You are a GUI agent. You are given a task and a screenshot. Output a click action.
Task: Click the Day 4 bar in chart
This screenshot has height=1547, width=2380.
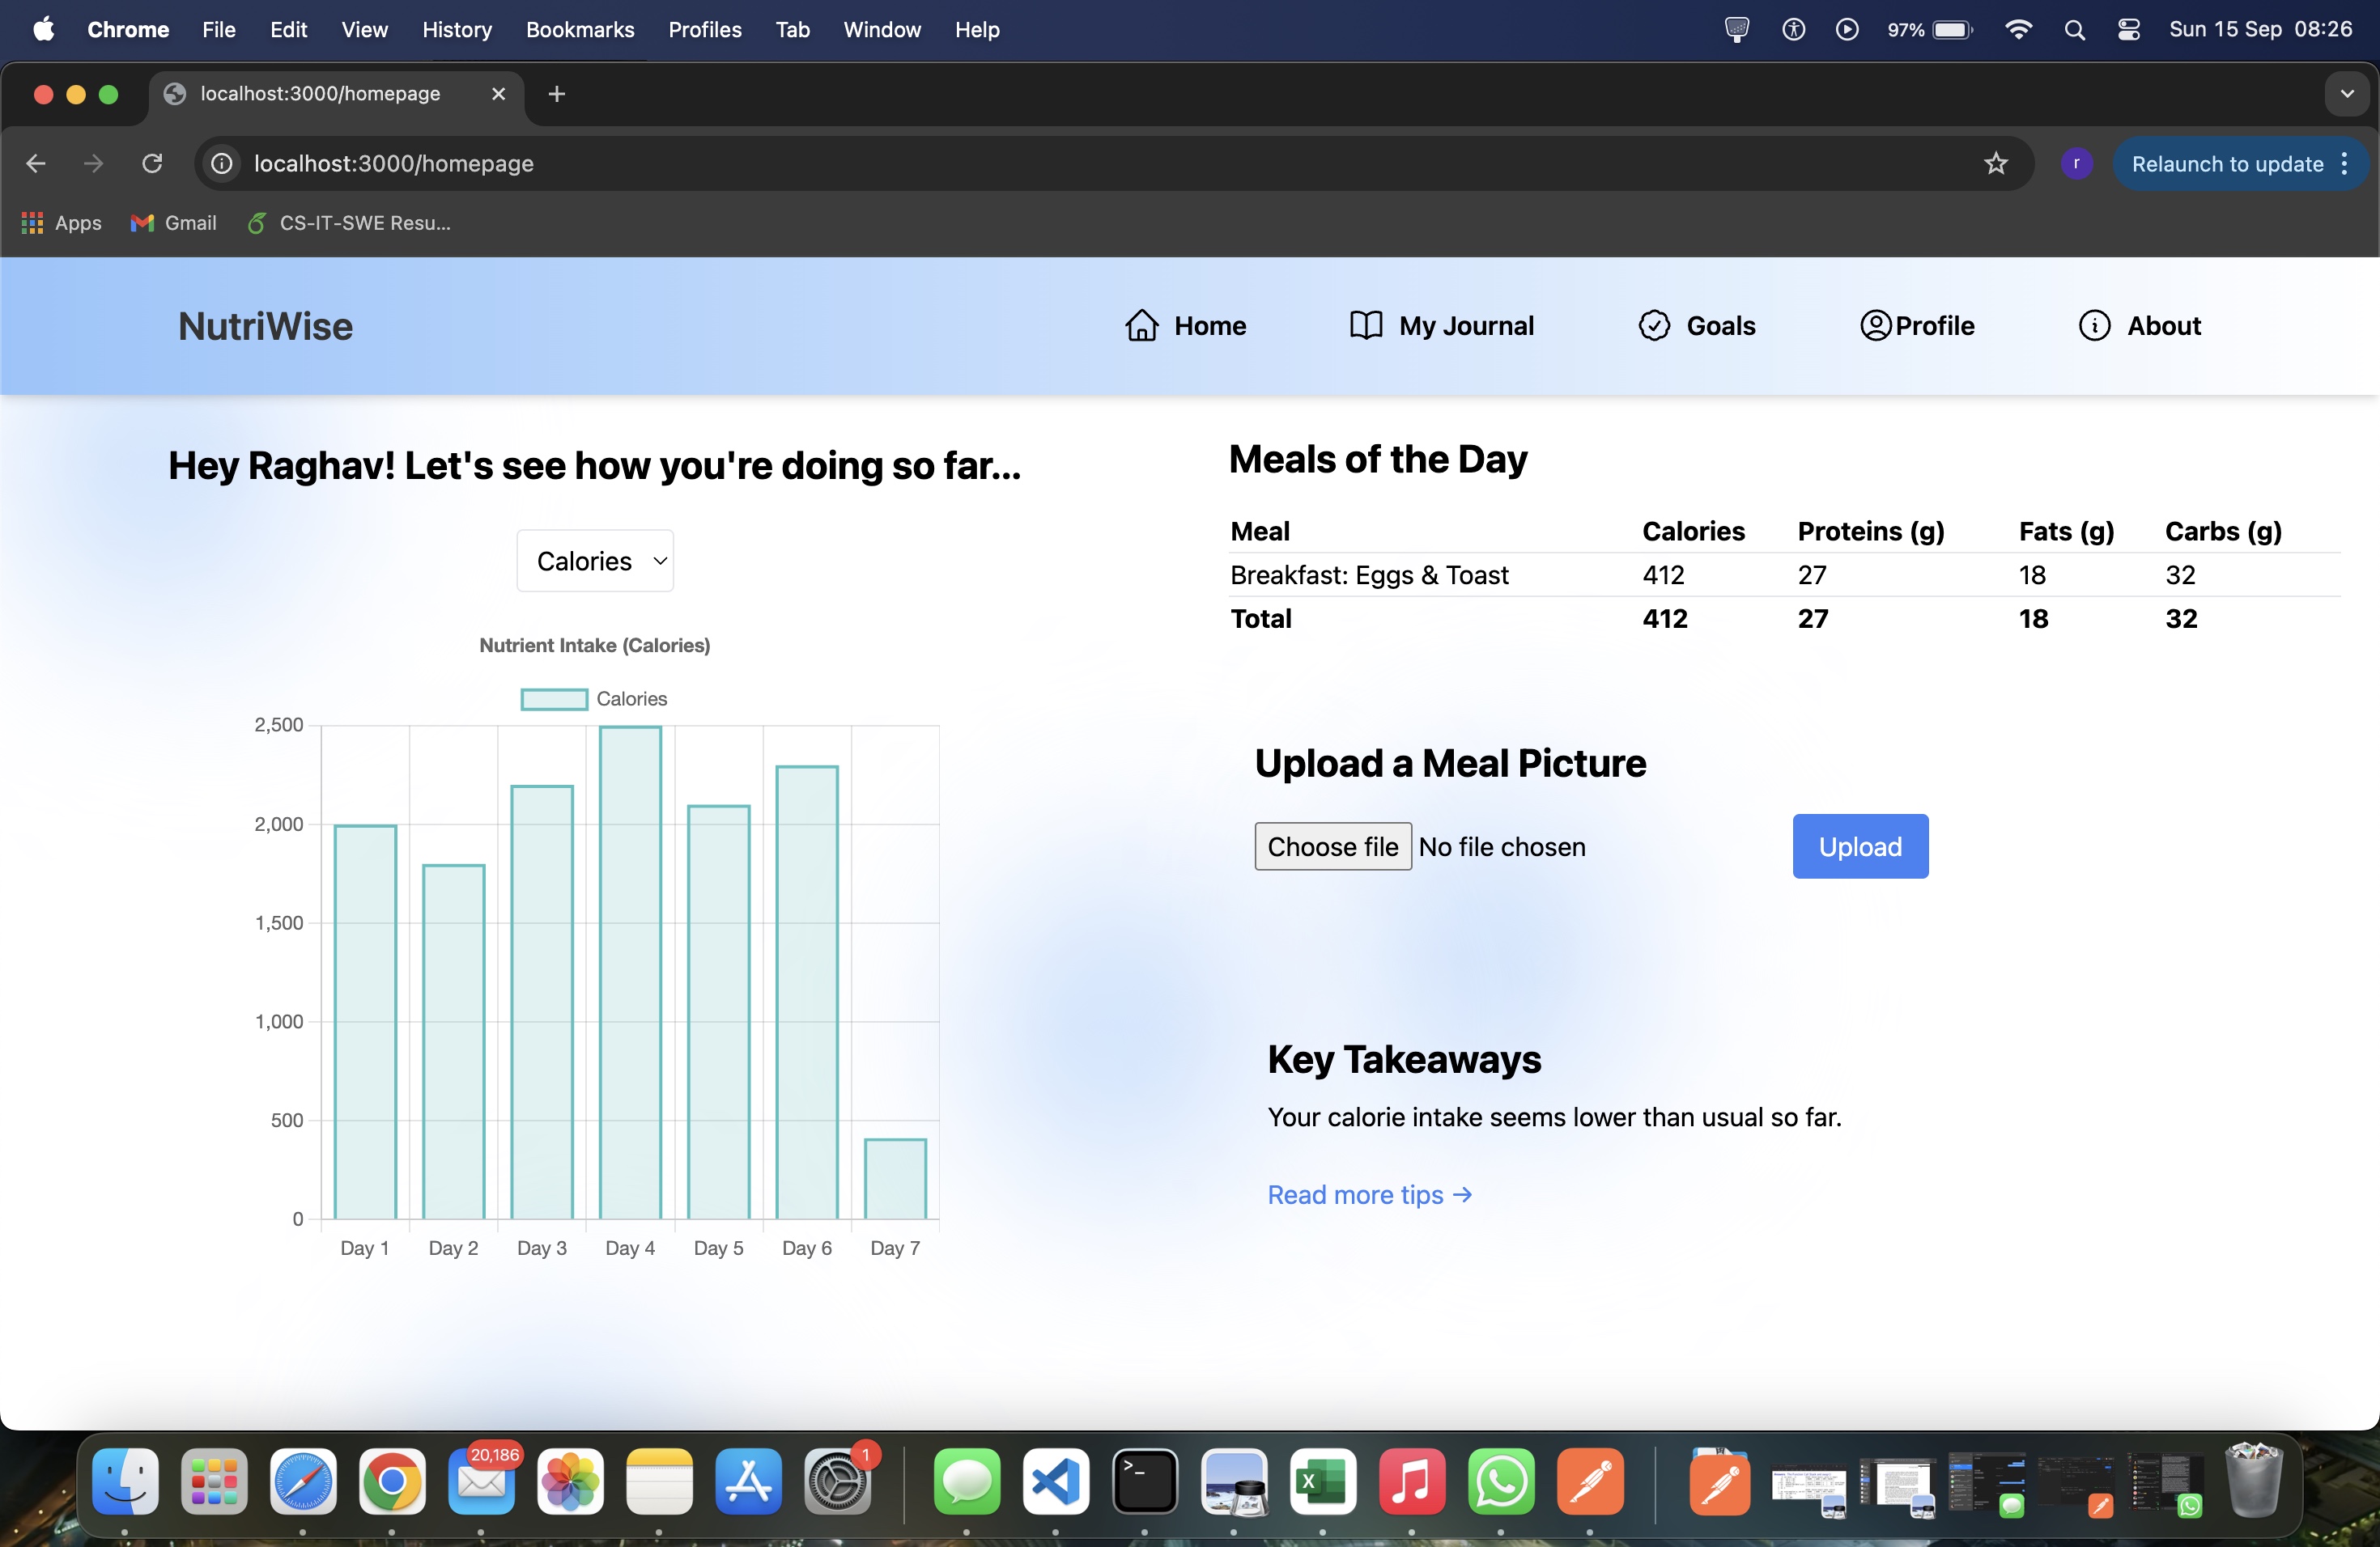click(x=630, y=972)
